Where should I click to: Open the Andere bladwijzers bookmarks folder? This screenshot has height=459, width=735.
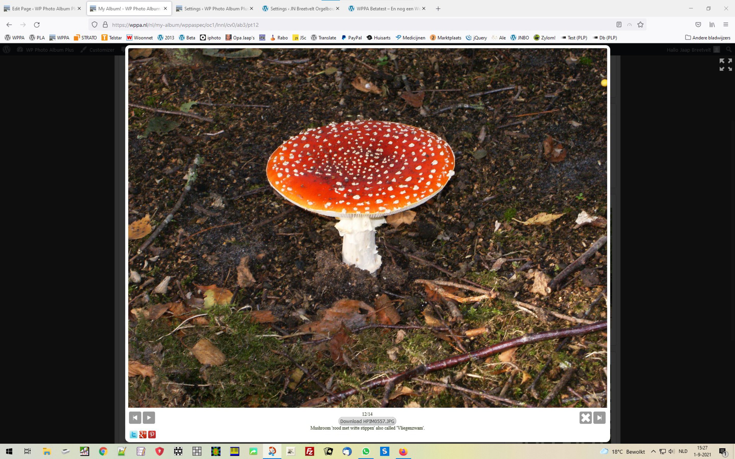[x=708, y=37]
